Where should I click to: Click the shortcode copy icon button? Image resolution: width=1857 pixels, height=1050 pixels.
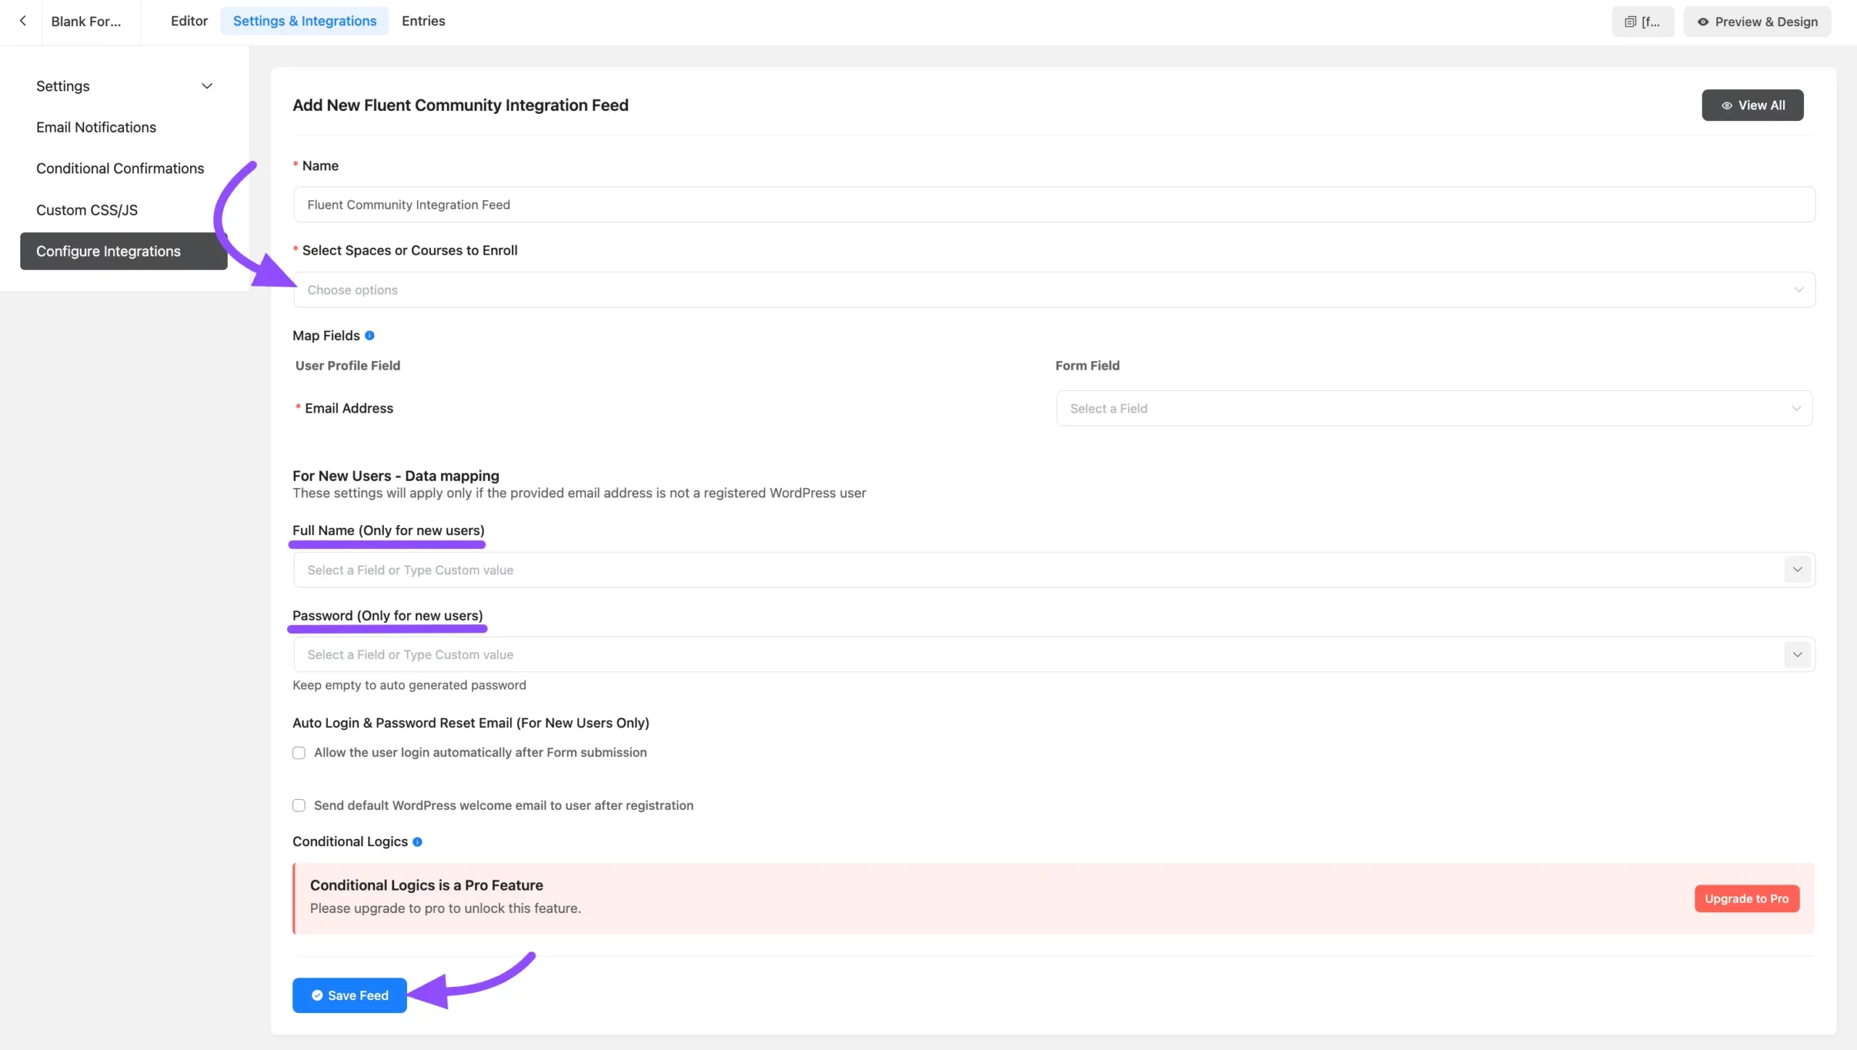click(1642, 22)
